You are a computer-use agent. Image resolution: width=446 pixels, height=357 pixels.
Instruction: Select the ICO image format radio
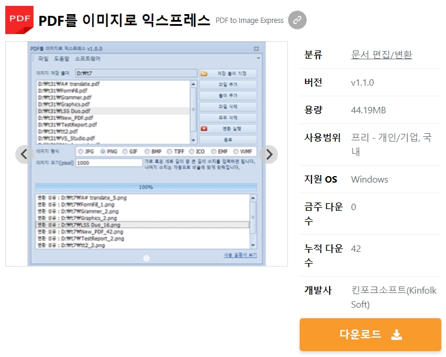(x=192, y=151)
